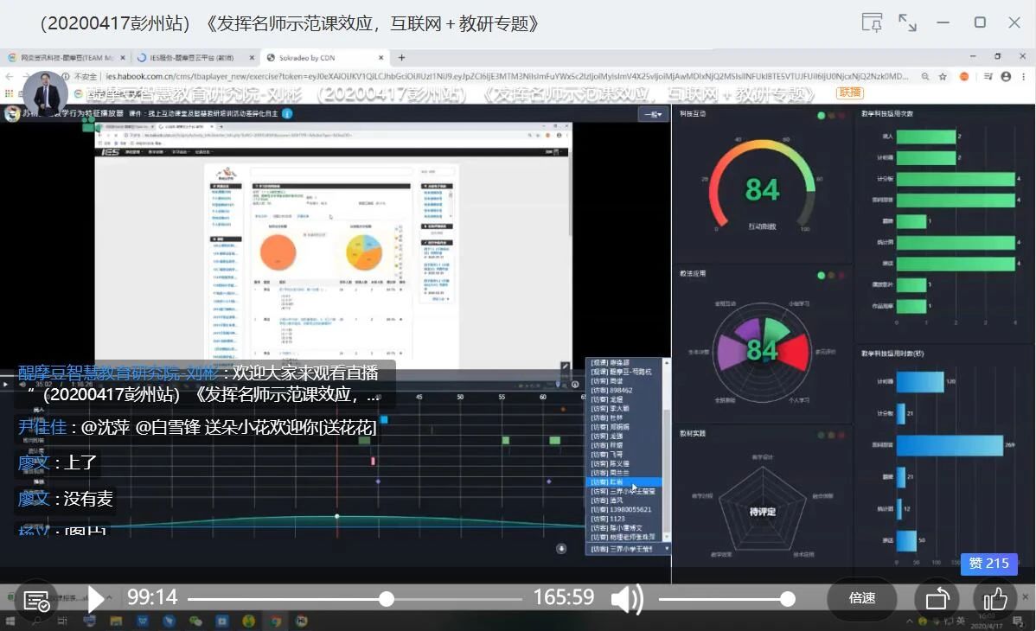Select visitor 13980055621 in the list
The height and width of the screenshot is (631, 1036).
tap(621, 510)
